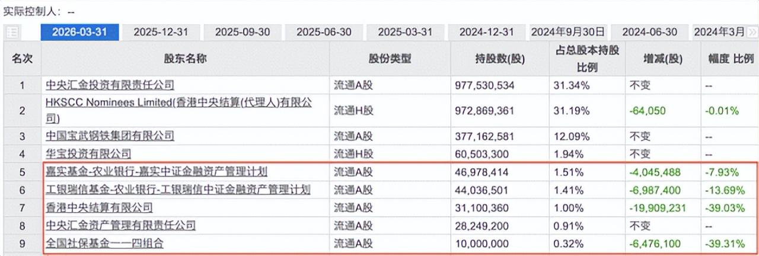
Task: Click the -39.31% change percentage
Action: (724, 243)
